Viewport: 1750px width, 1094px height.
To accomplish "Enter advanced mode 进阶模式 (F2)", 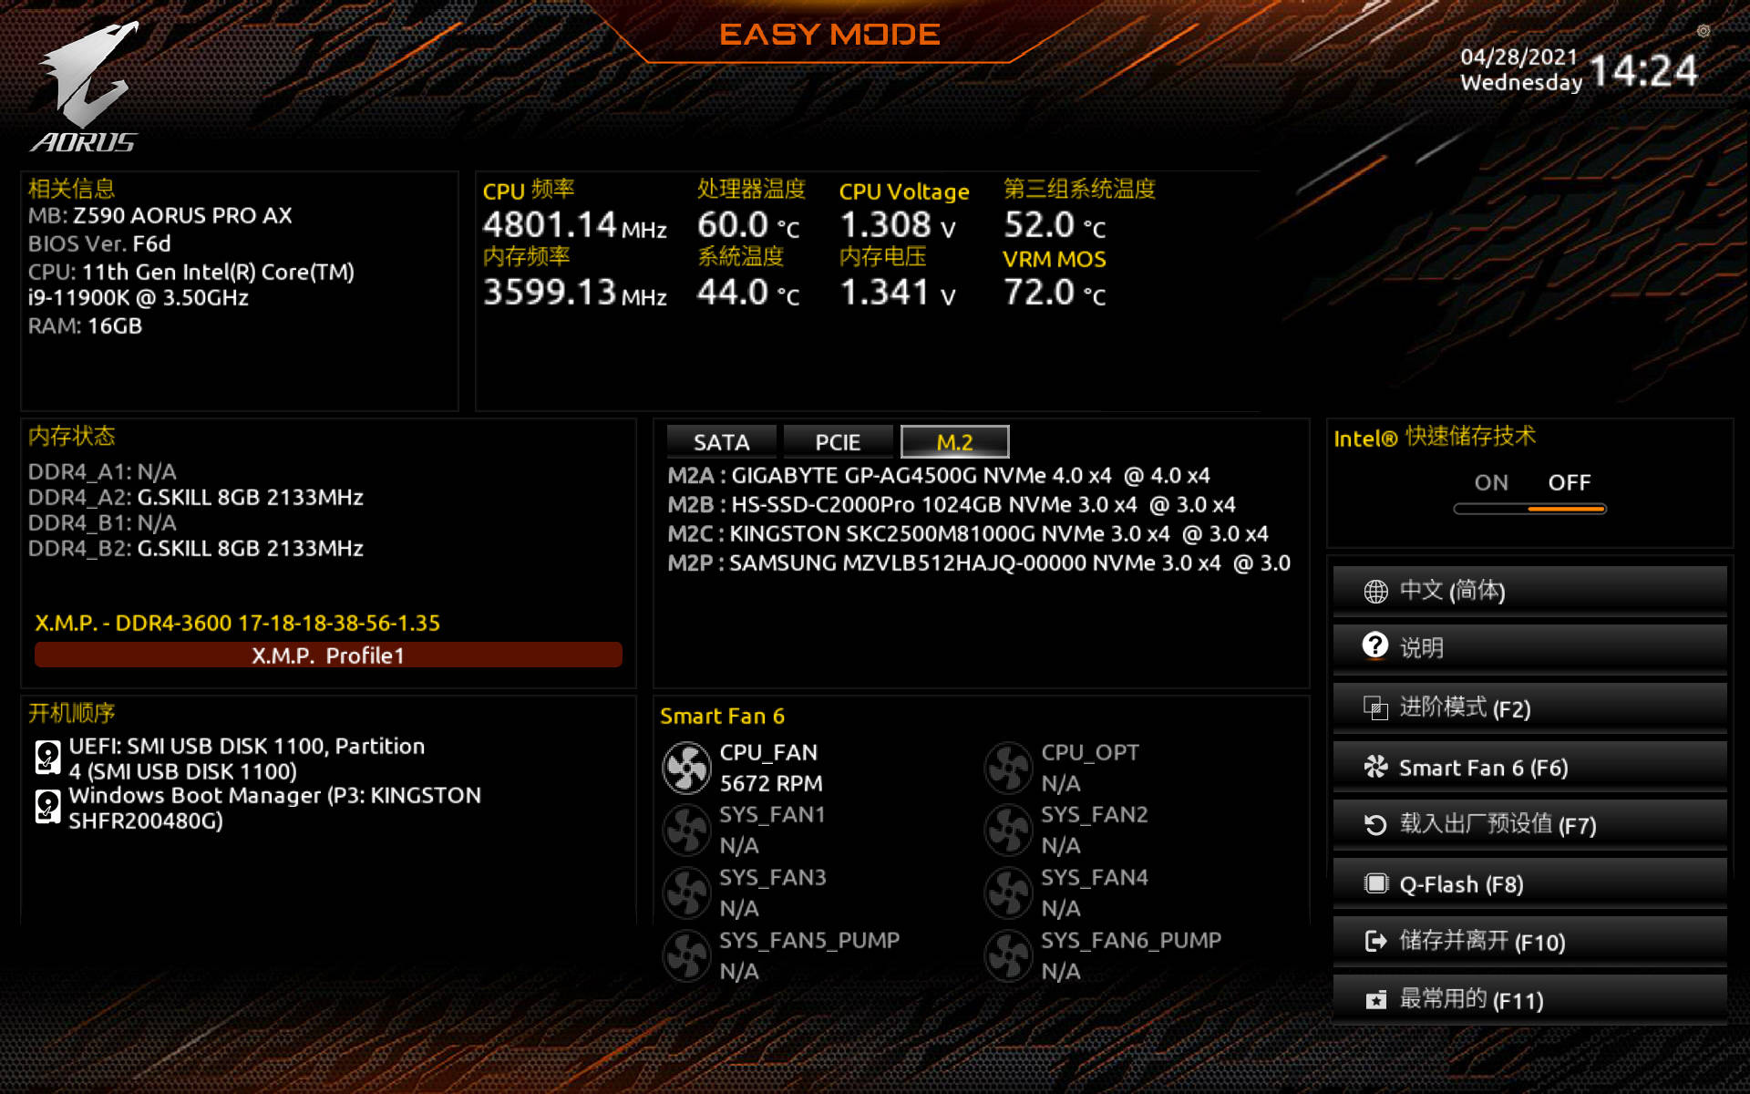I will pyautogui.click(x=1529, y=707).
